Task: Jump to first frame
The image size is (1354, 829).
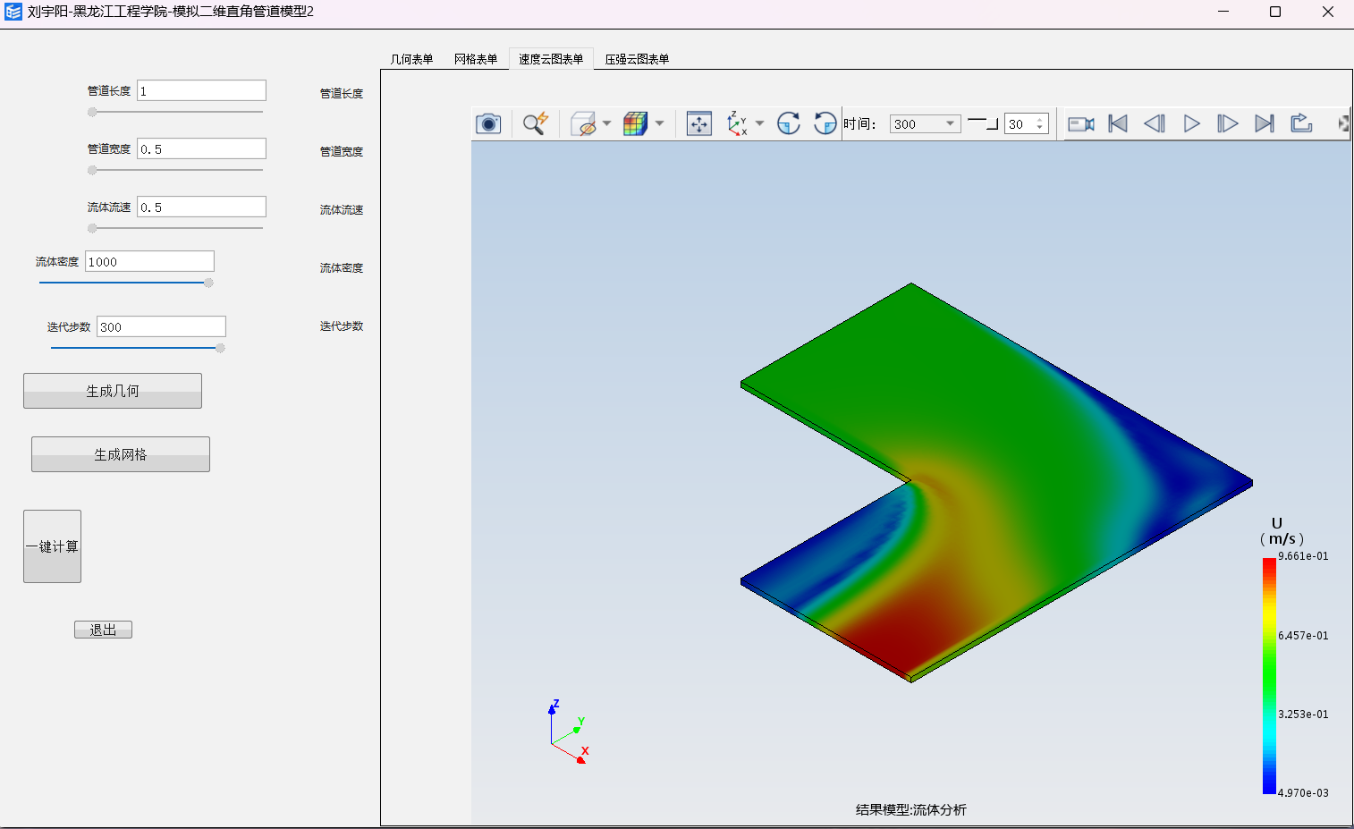Action: pyautogui.click(x=1118, y=123)
